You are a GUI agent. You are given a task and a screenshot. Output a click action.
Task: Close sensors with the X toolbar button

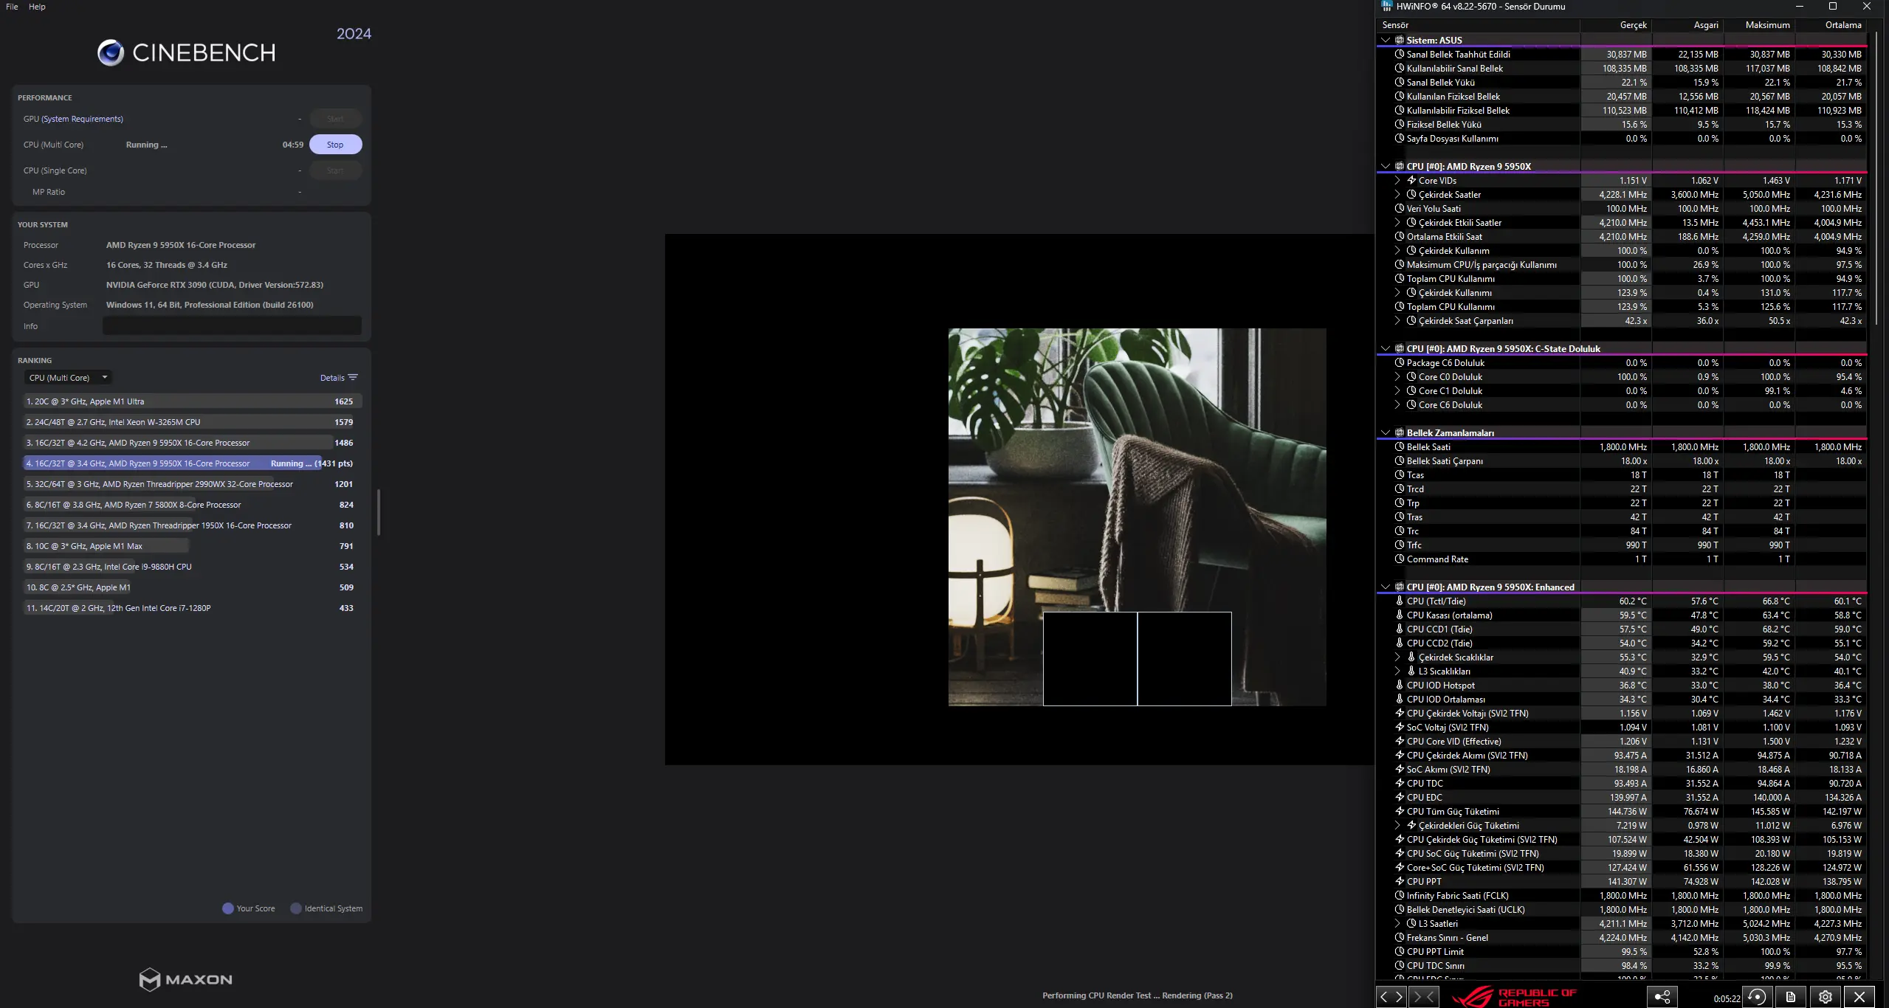coord(1859,997)
